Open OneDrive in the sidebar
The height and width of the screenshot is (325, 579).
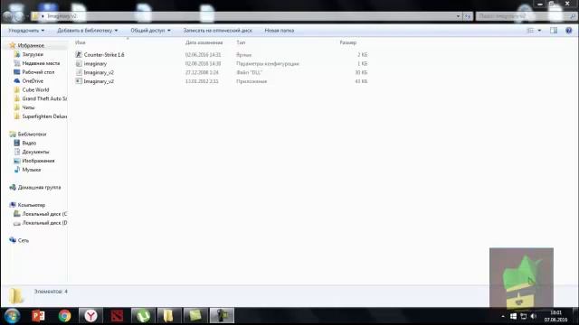click(x=33, y=80)
